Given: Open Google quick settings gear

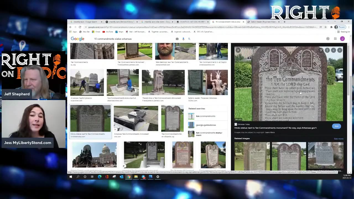Looking at the screenshot, I should 328,39.
